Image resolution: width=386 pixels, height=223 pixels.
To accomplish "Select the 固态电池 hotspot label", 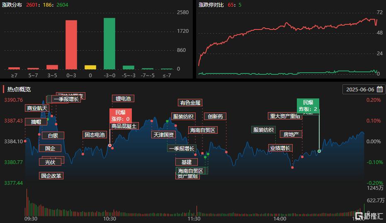I will coord(95,135).
